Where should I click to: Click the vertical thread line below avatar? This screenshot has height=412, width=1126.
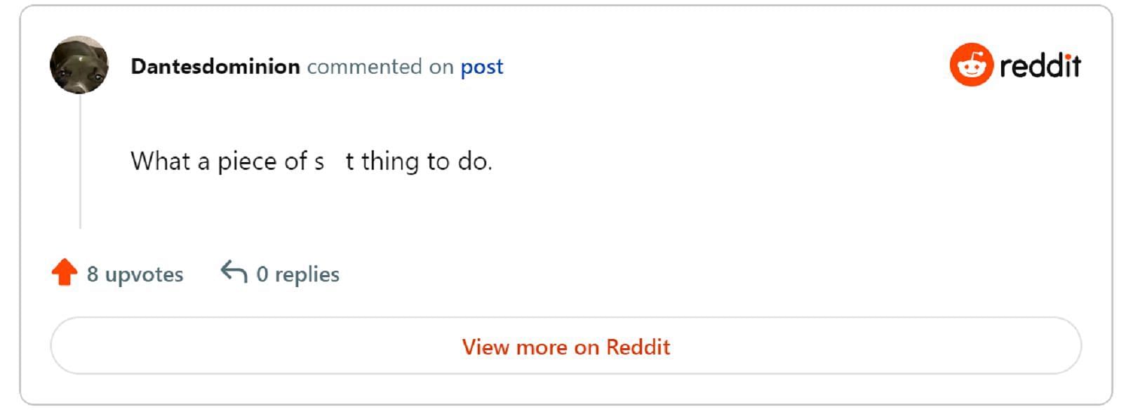tap(80, 161)
